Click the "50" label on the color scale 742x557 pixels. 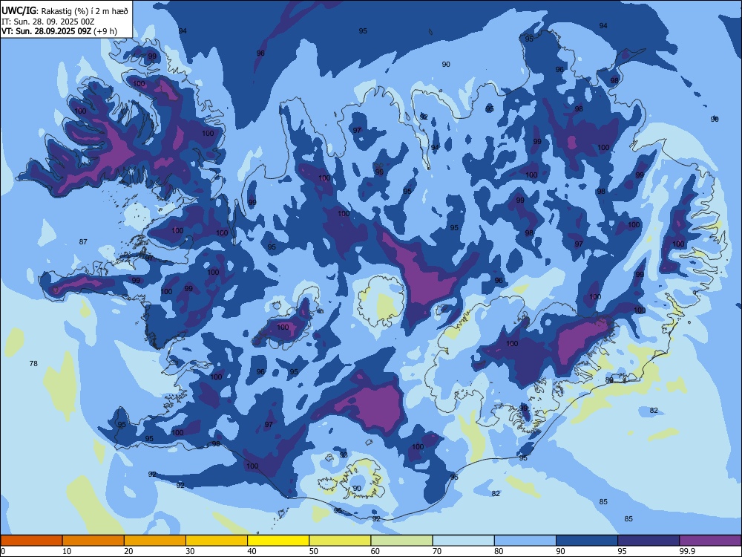point(314,551)
